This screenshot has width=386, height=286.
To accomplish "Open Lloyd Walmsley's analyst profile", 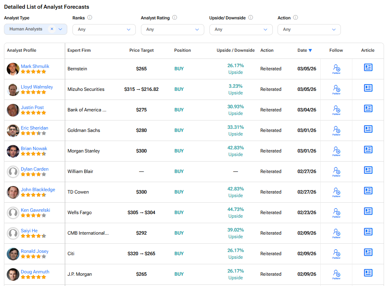I will click(36, 87).
